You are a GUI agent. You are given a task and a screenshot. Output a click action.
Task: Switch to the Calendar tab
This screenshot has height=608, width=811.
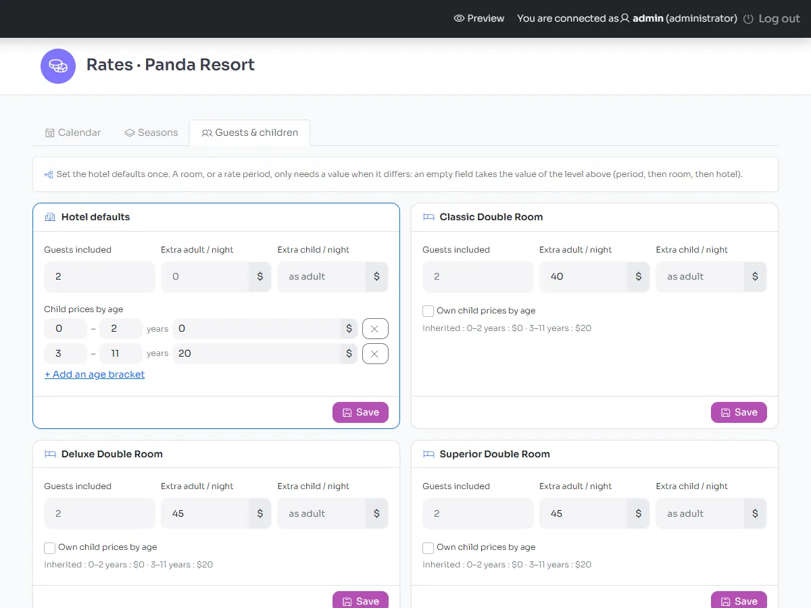click(x=73, y=132)
